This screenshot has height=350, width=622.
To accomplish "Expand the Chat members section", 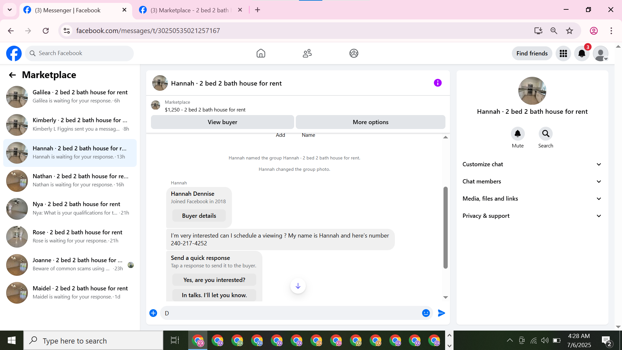I will pos(532,181).
